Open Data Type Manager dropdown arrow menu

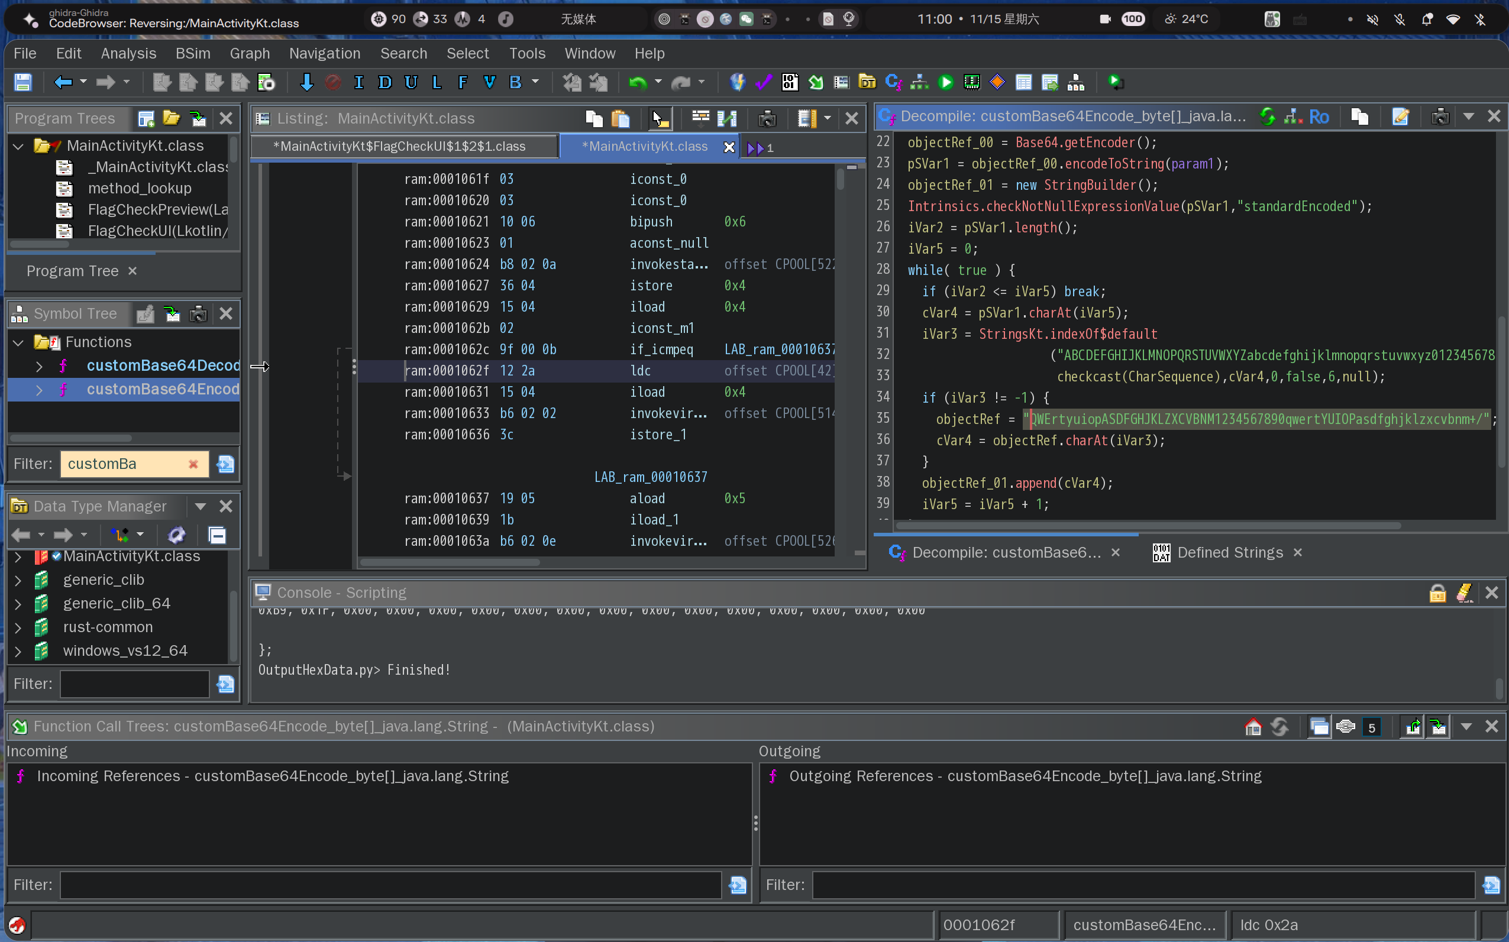(200, 506)
